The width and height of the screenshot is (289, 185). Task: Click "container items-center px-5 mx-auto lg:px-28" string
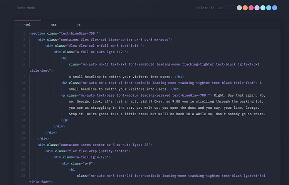pyautogui.click(x=105, y=145)
